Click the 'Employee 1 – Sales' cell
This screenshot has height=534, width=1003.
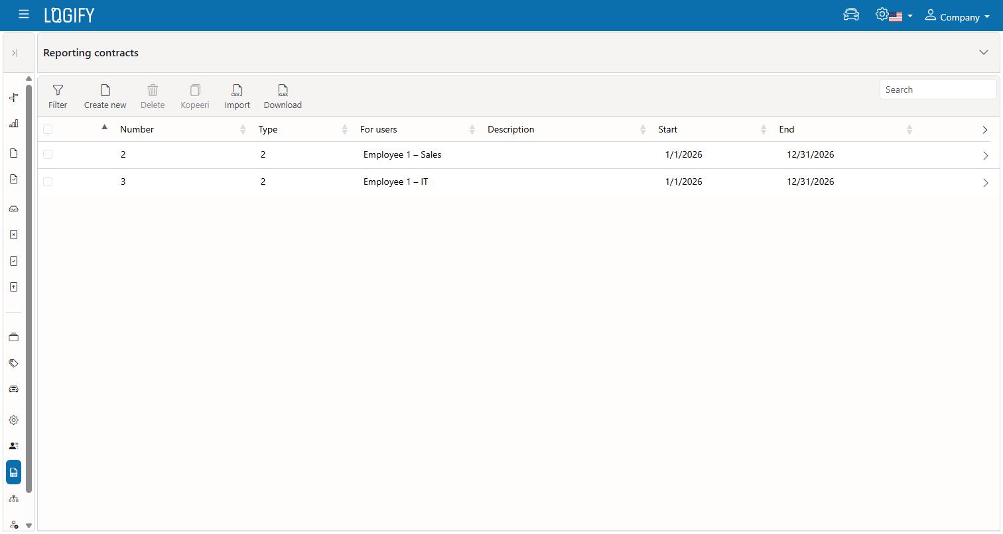[x=402, y=154]
